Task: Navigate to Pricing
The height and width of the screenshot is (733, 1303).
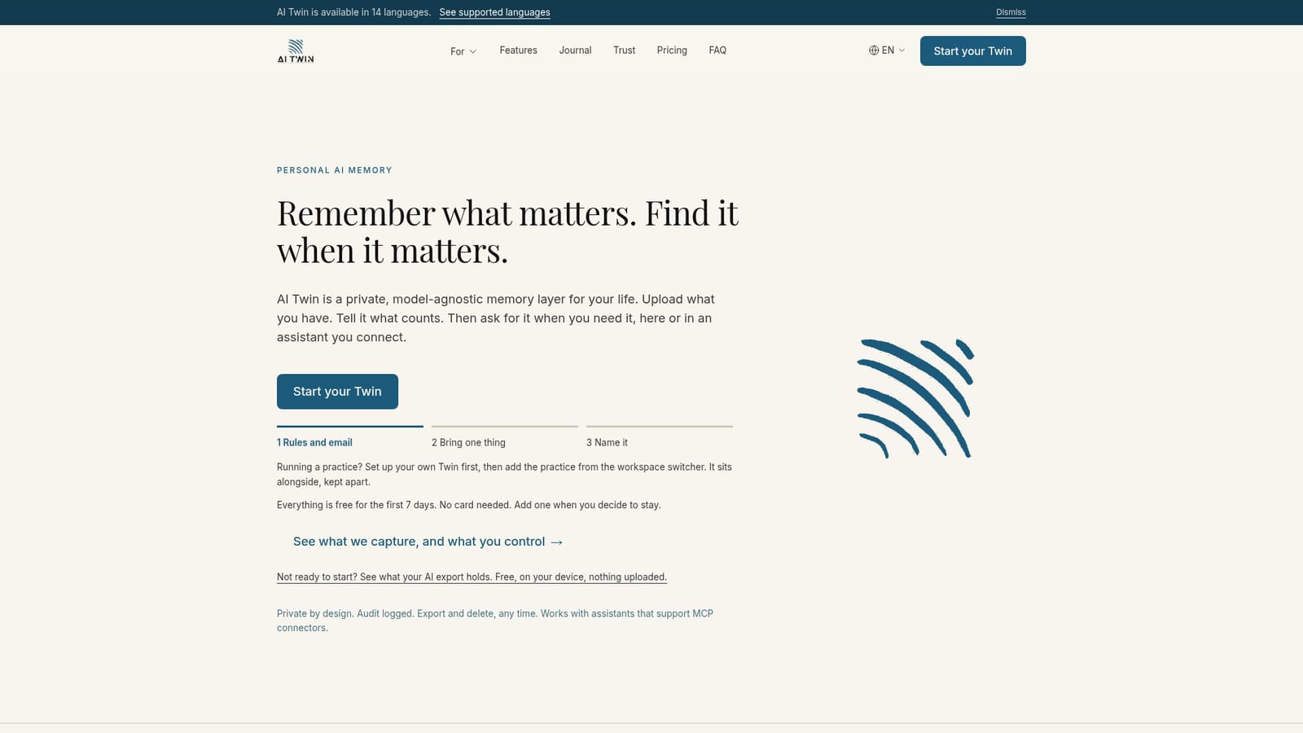Action: coord(672,50)
